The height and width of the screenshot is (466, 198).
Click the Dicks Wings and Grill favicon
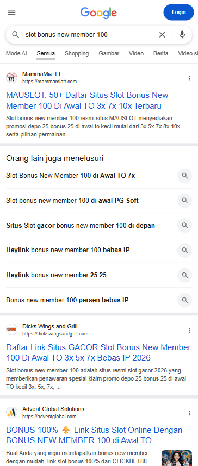pyautogui.click(x=11, y=330)
